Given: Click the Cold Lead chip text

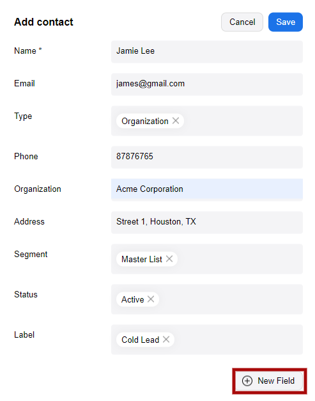Looking at the screenshot, I should 141,340.
